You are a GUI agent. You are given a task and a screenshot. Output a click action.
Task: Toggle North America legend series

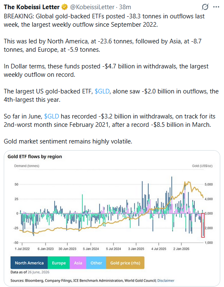[29, 263]
